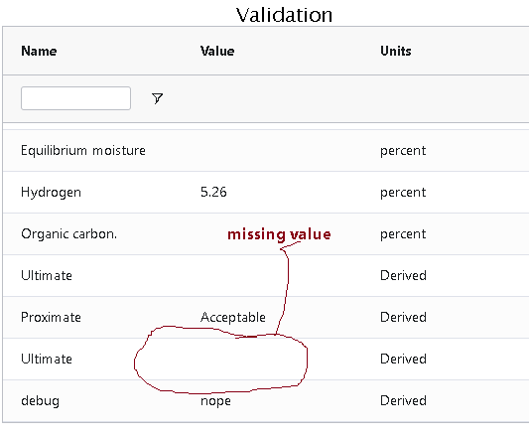Select the Organic carbon row

266,233
